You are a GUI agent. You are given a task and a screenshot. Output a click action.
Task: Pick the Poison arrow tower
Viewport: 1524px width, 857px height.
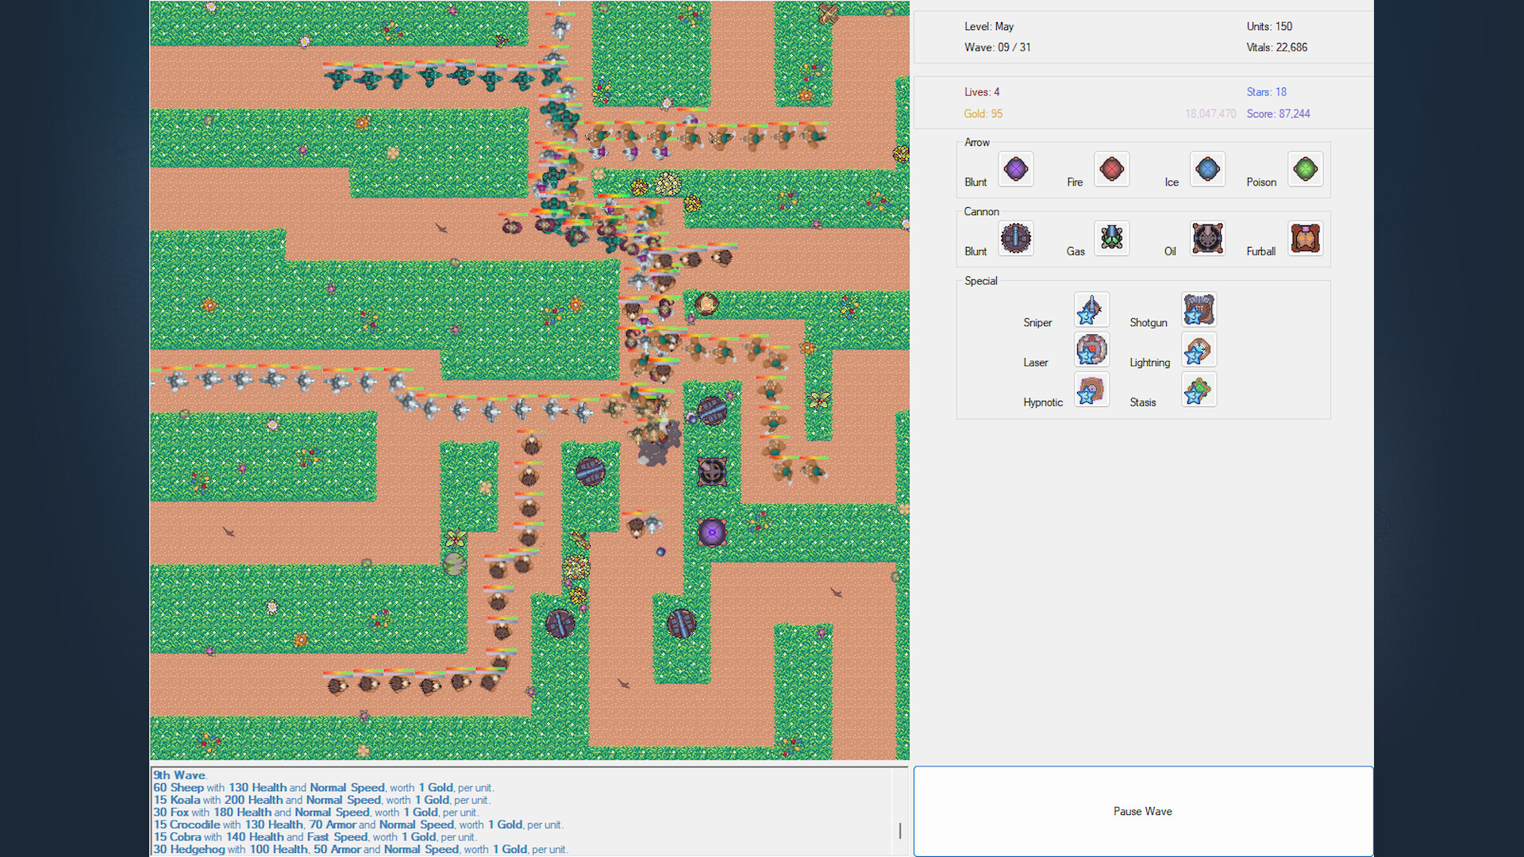pyautogui.click(x=1305, y=169)
